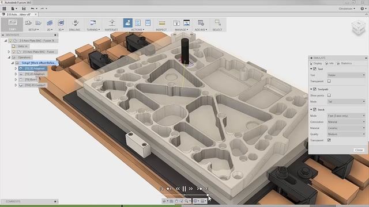Image resolution: width=369 pixels, height=207 pixels.
Task: Click the Inspect measure icon
Action: click(162, 23)
